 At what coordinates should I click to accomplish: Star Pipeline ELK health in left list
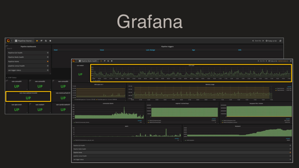pyautogui.click(x=48, y=53)
